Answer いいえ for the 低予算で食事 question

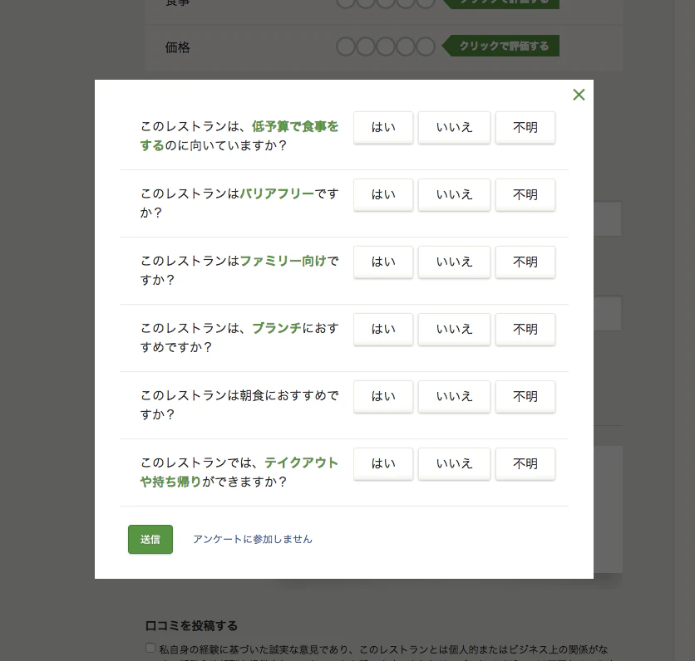(x=454, y=128)
